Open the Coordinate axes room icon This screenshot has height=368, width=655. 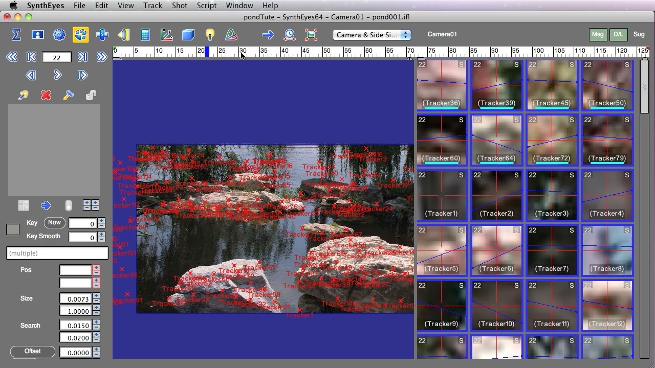click(167, 35)
